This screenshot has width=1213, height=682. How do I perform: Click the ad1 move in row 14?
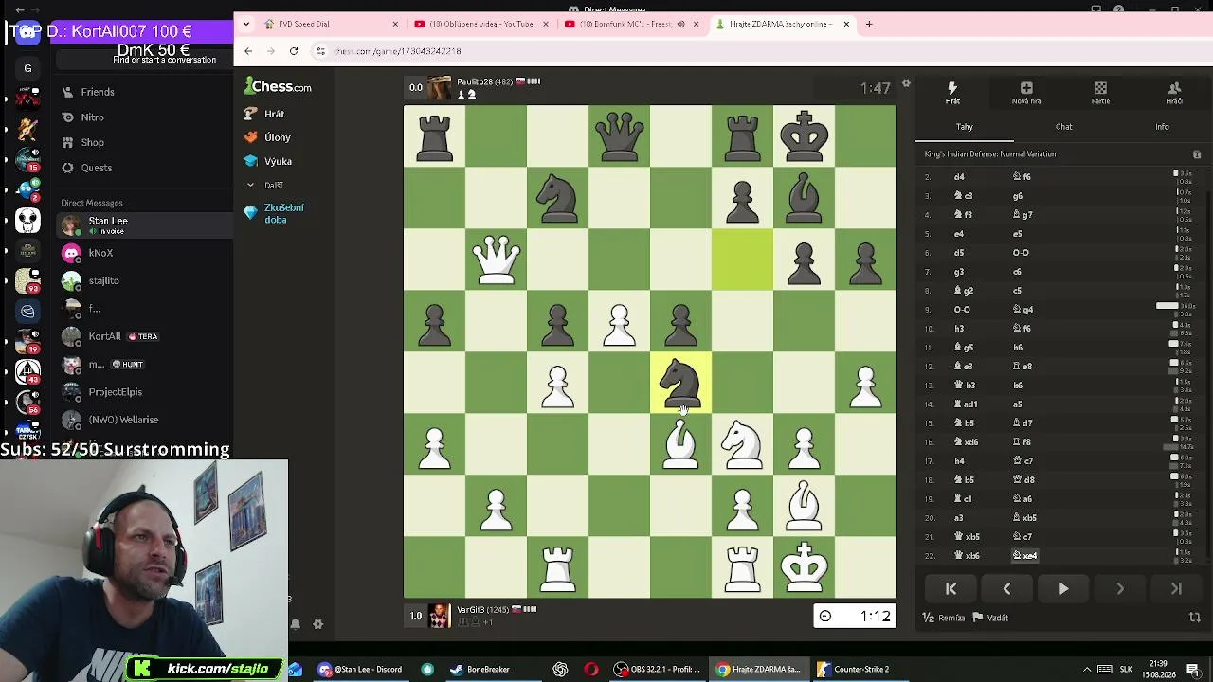tap(966, 404)
